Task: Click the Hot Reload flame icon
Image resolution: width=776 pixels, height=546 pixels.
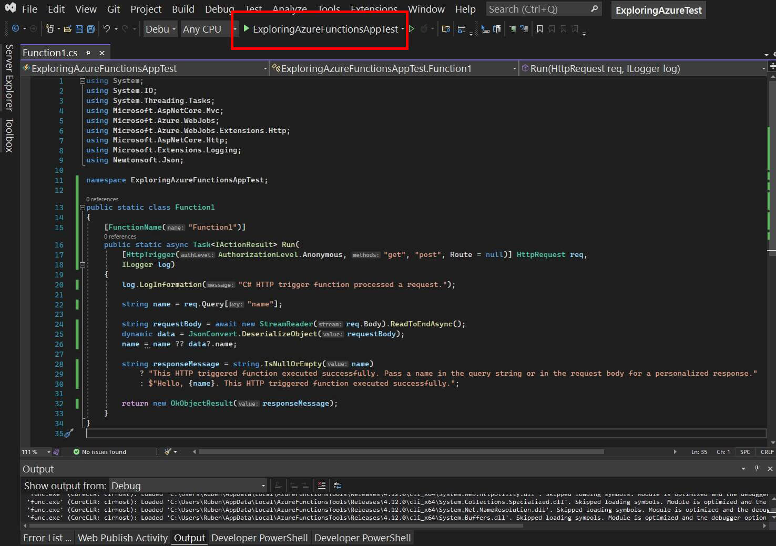Action: [424, 29]
